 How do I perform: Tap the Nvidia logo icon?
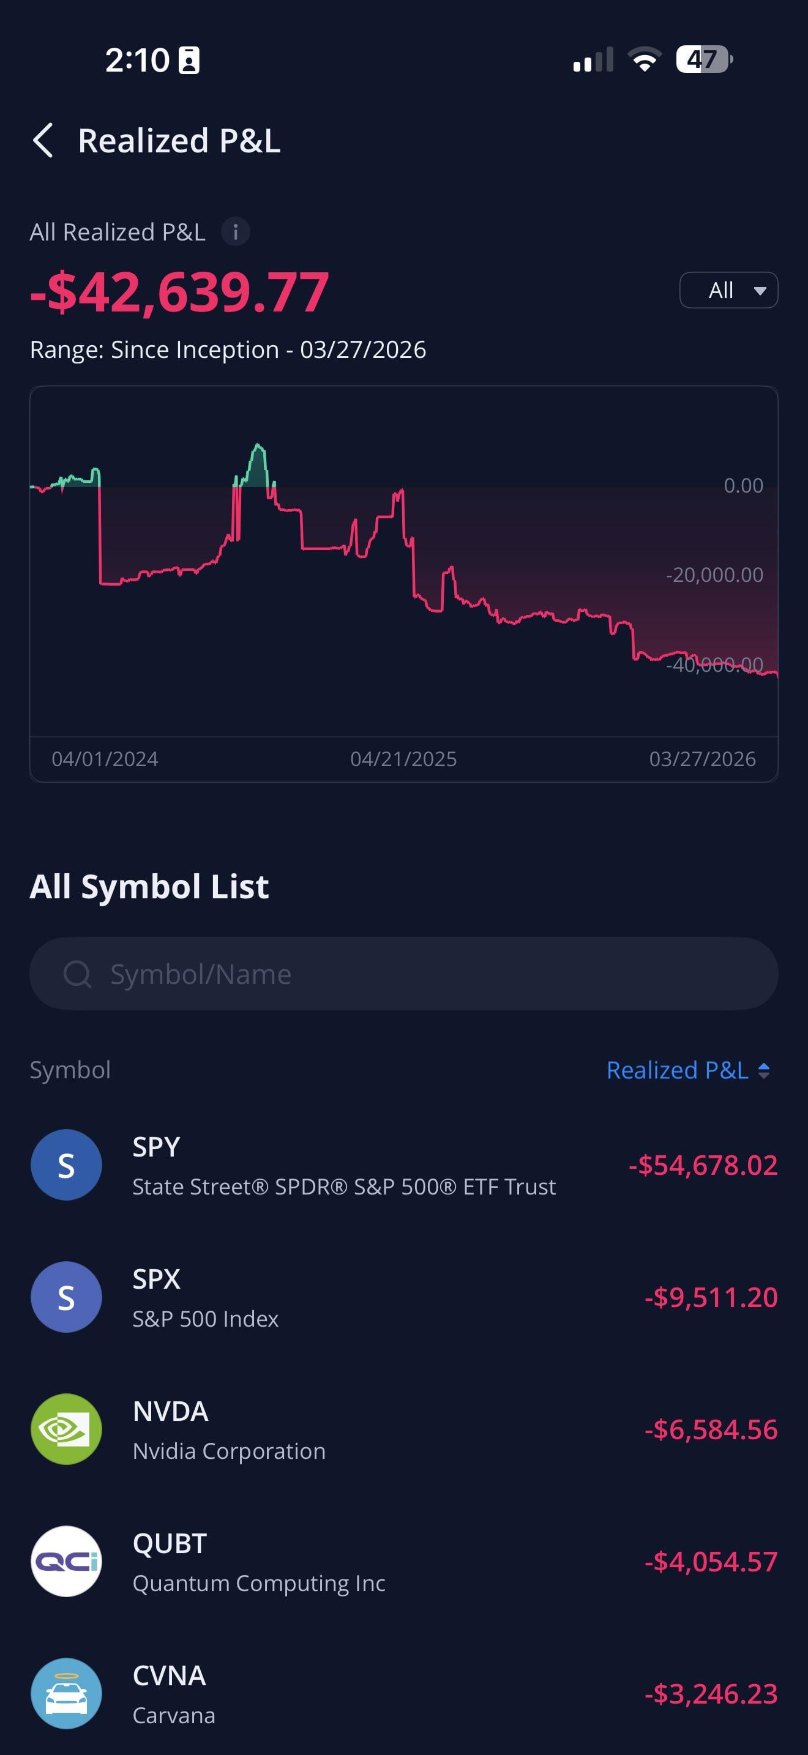coord(66,1429)
